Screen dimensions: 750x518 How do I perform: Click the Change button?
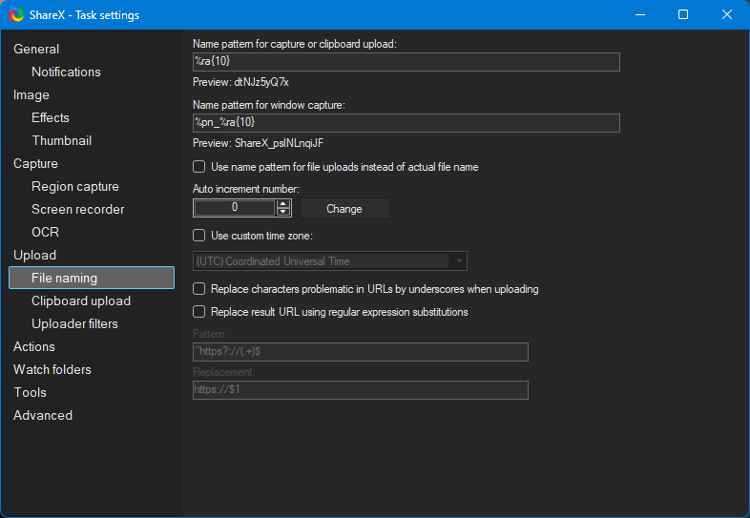(344, 209)
